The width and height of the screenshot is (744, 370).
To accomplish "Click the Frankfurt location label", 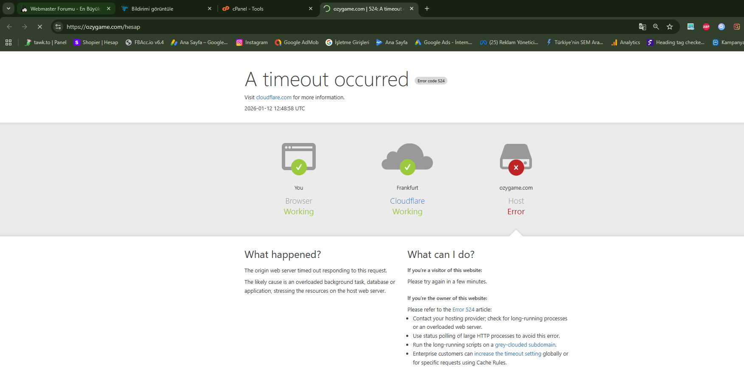I will [407, 188].
